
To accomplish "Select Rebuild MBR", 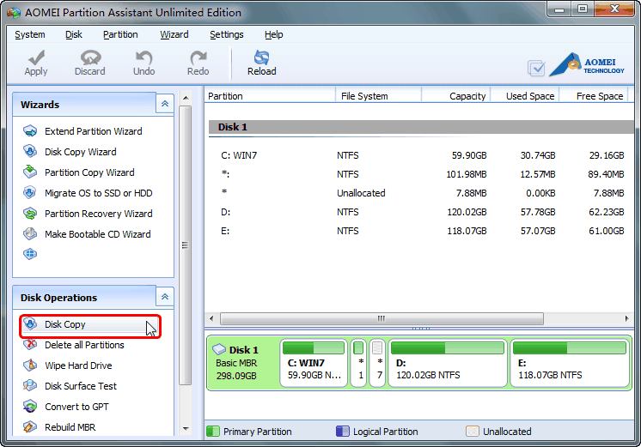I will (x=70, y=427).
